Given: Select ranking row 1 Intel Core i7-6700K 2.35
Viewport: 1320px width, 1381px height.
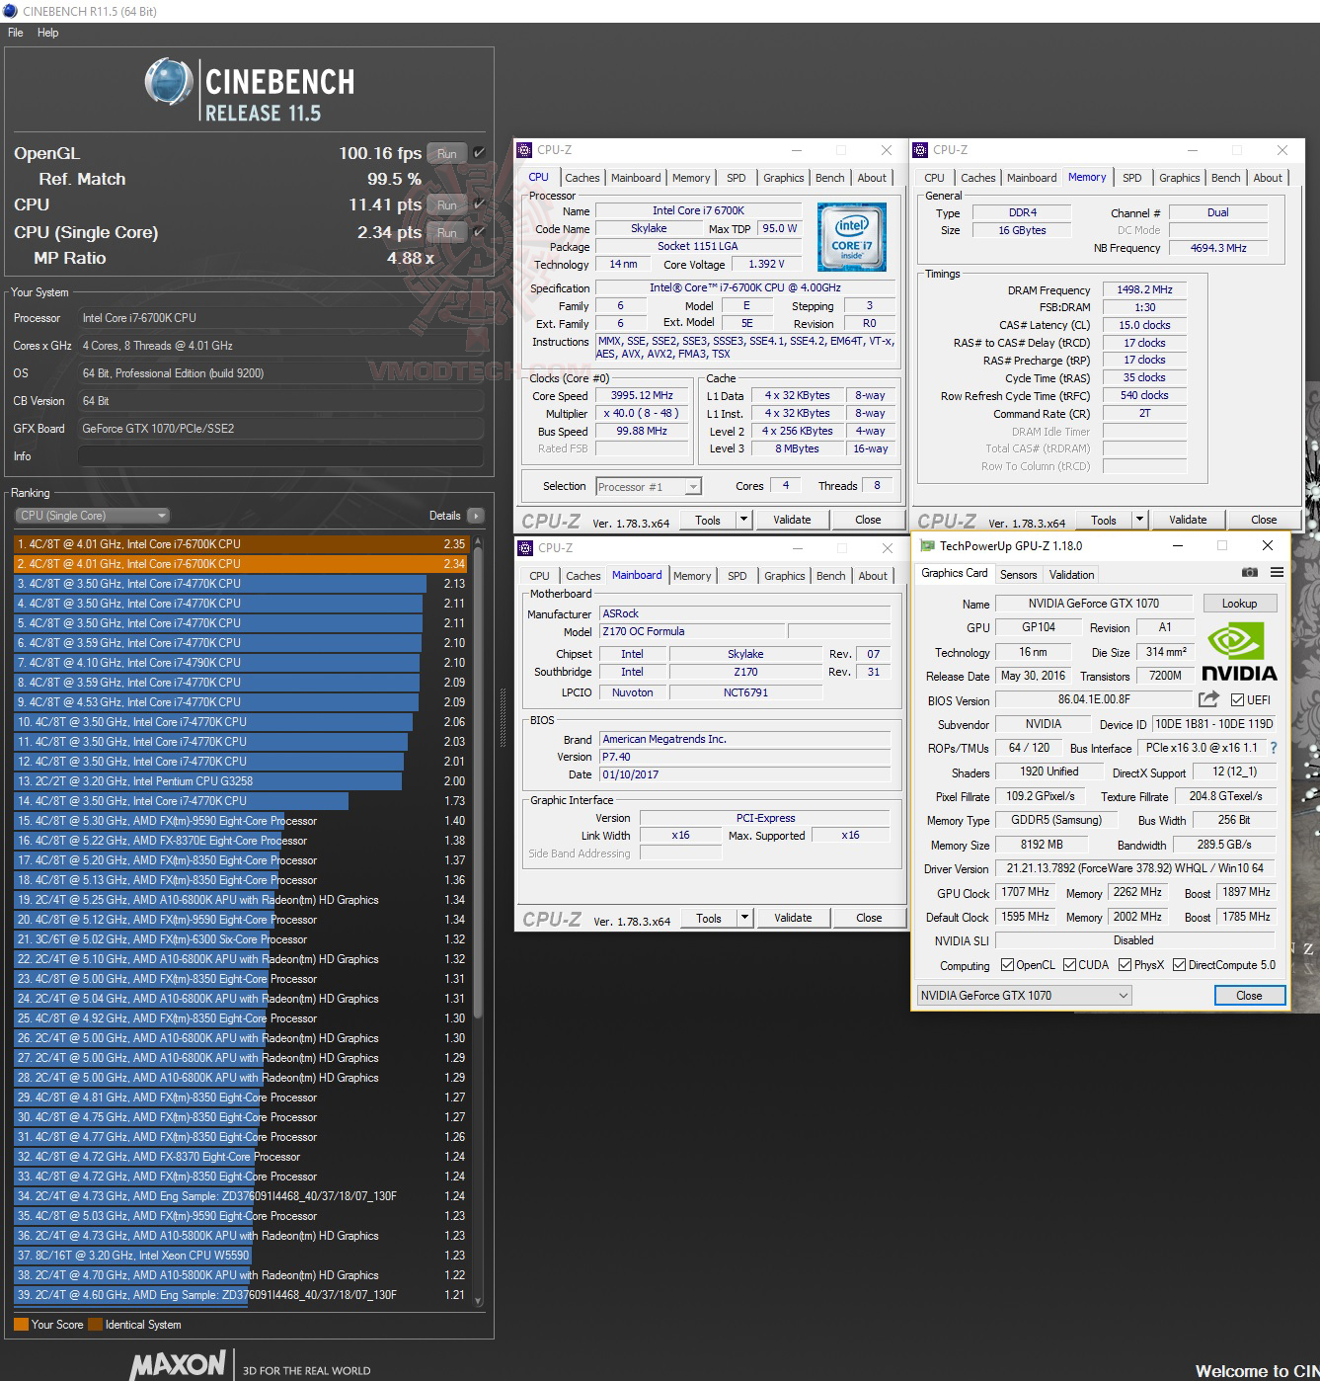Looking at the screenshot, I should (242, 544).
